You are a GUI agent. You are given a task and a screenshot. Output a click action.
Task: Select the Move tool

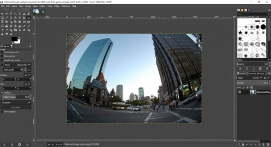coord(20,18)
